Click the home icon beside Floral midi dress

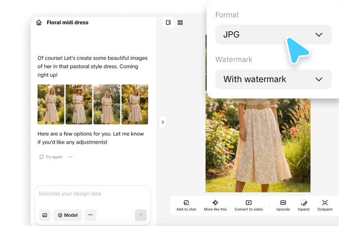39,23
